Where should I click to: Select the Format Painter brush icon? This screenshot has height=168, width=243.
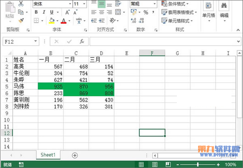click(x=21, y=21)
